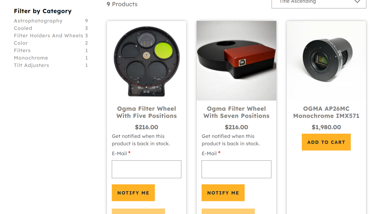Open Ogma Filter Wheel With Five Positions title
The height and width of the screenshot is (214, 375).
(x=146, y=112)
